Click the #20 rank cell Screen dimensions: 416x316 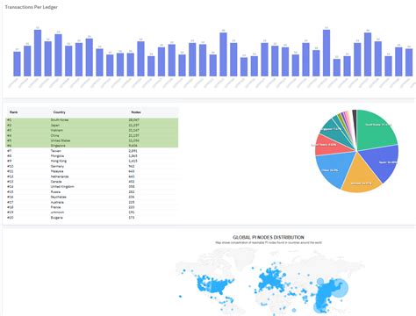point(11,218)
